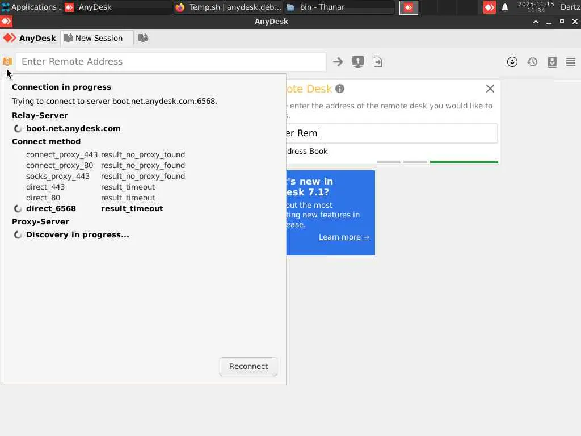This screenshot has width=581, height=436.
Task: Click the Remote Desk info icon
Action: pyautogui.click(x=340, y=89)
